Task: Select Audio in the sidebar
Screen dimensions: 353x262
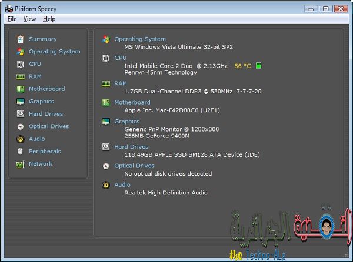Action: coord(37,139)
